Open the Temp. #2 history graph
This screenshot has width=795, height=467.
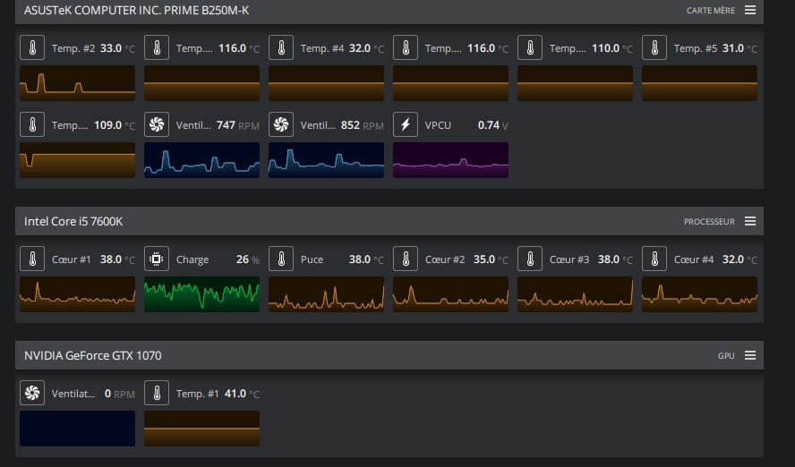(78, 83)
